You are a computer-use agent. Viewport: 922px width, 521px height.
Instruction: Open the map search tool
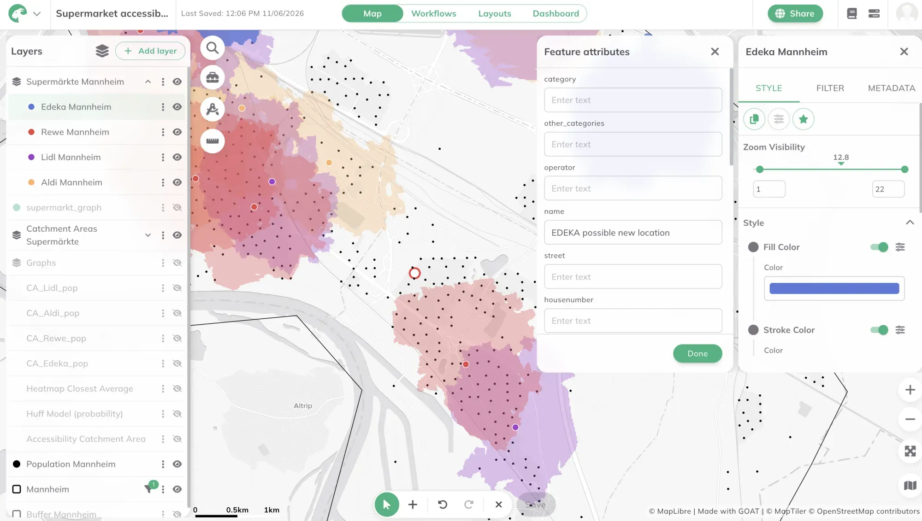click(213, 48)
